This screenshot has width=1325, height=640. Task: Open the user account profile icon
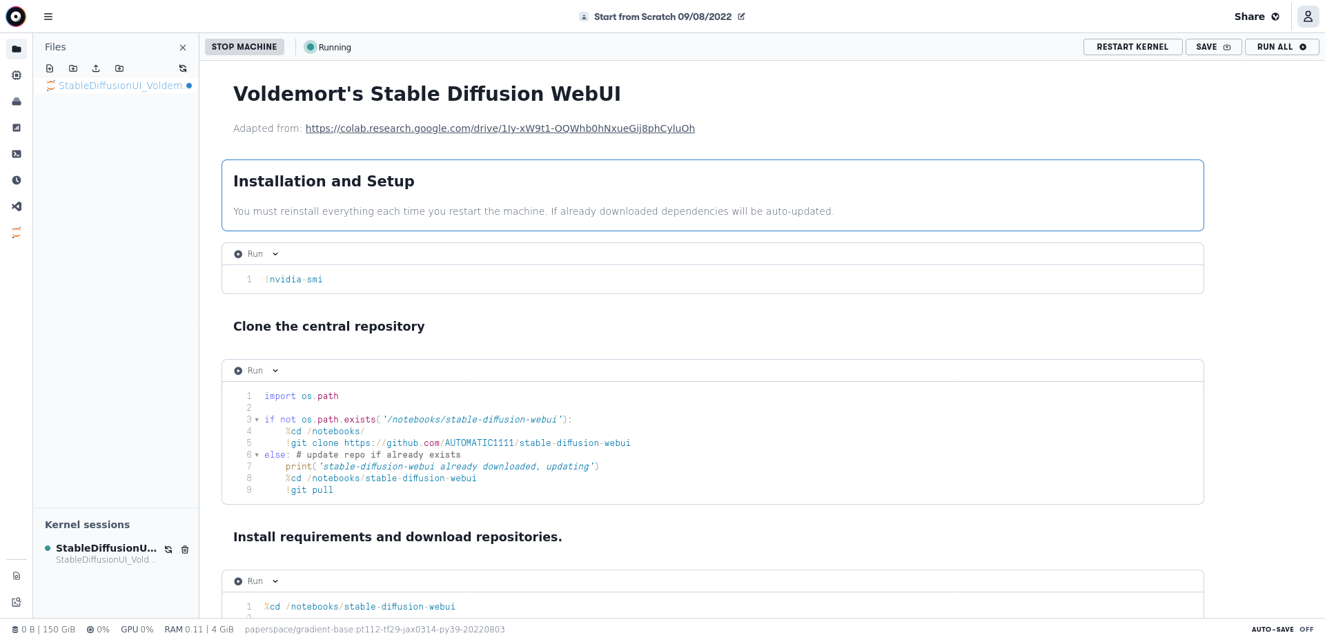[1308, 17]
